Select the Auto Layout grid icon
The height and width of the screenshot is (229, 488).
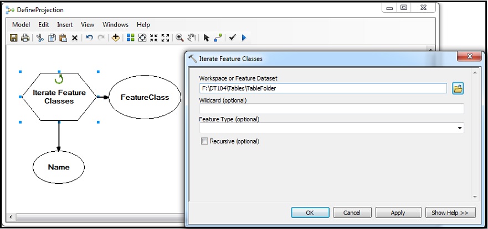coord(130,38)
